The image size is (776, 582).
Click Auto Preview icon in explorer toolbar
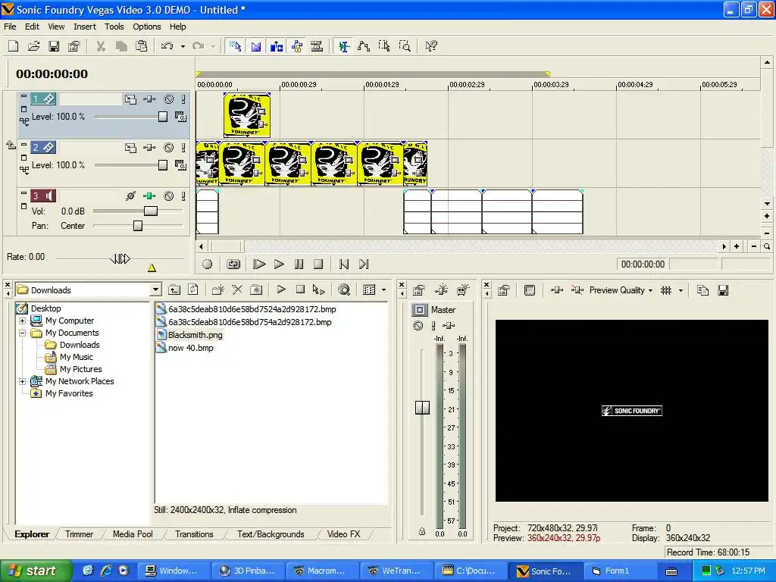pyautogui.click(x=319, y=290)
